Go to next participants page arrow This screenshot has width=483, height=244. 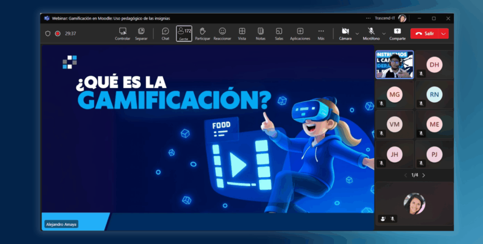[424, 175]
